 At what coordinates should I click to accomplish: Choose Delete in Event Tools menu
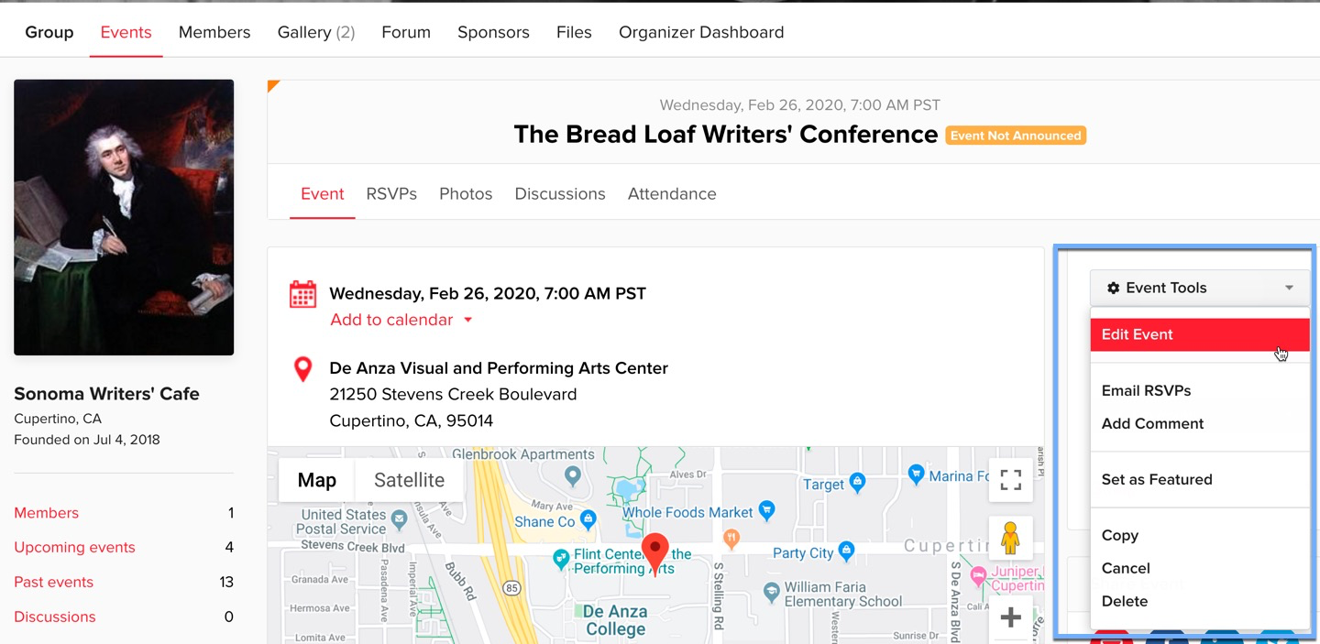pyautogui.click(x=1125, y=601)
